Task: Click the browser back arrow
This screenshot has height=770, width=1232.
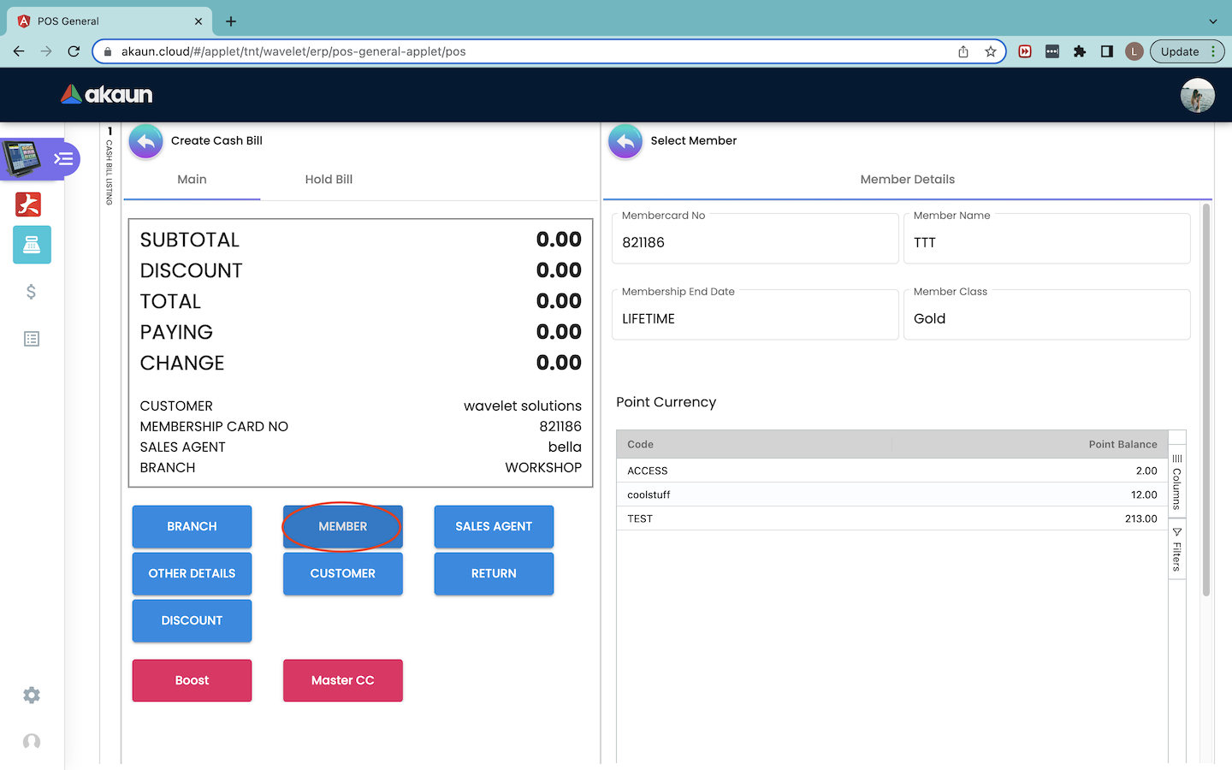Action: click(19, 51)
